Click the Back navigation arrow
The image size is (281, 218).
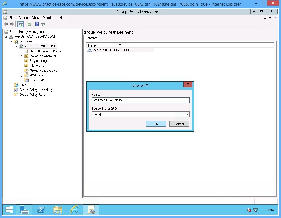pos(6,24)
